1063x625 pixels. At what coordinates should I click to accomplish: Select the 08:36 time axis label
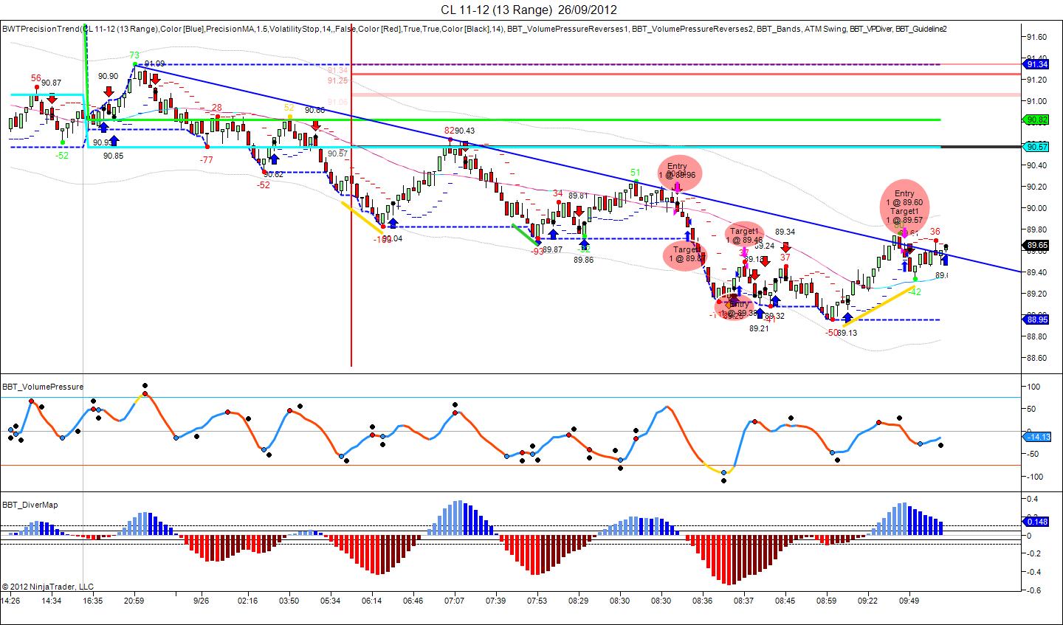[x=703, y=601]
